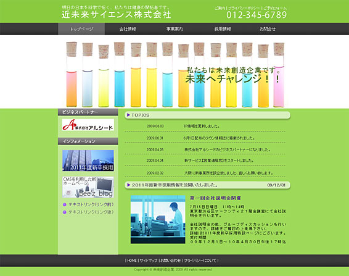Follow the テキストリンク(リンク後) text link
Viewport: 349px width, 276px height.
pos(91,212)
